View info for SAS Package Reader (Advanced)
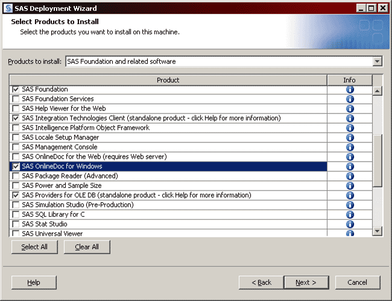This screenshot has width=392, height=301. tap(350, 176)
